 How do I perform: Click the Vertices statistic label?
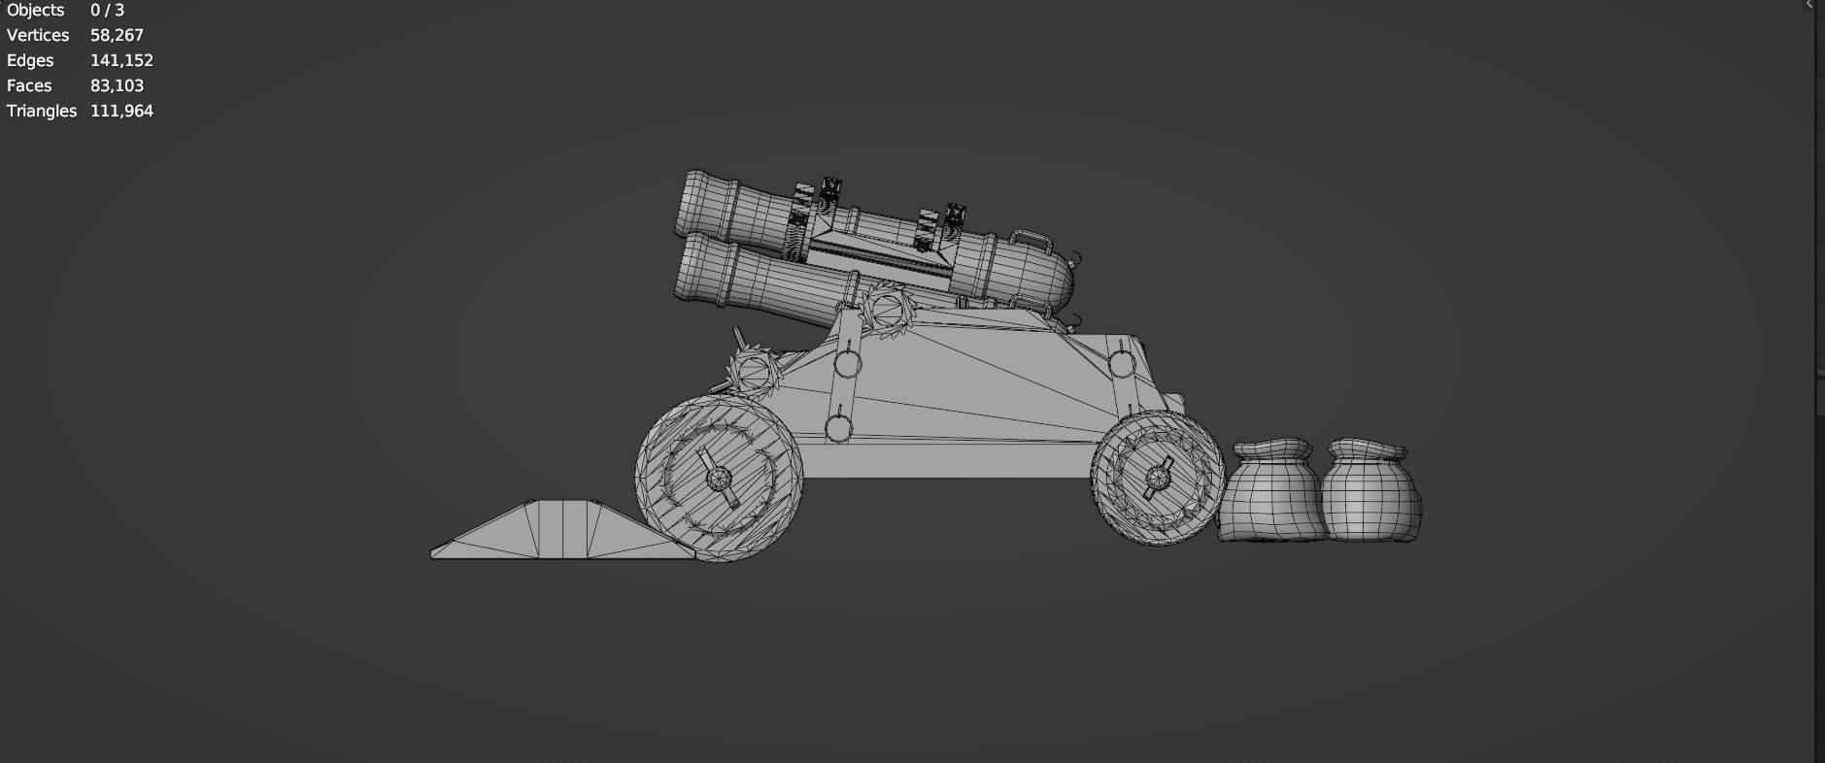coord(38,35)
